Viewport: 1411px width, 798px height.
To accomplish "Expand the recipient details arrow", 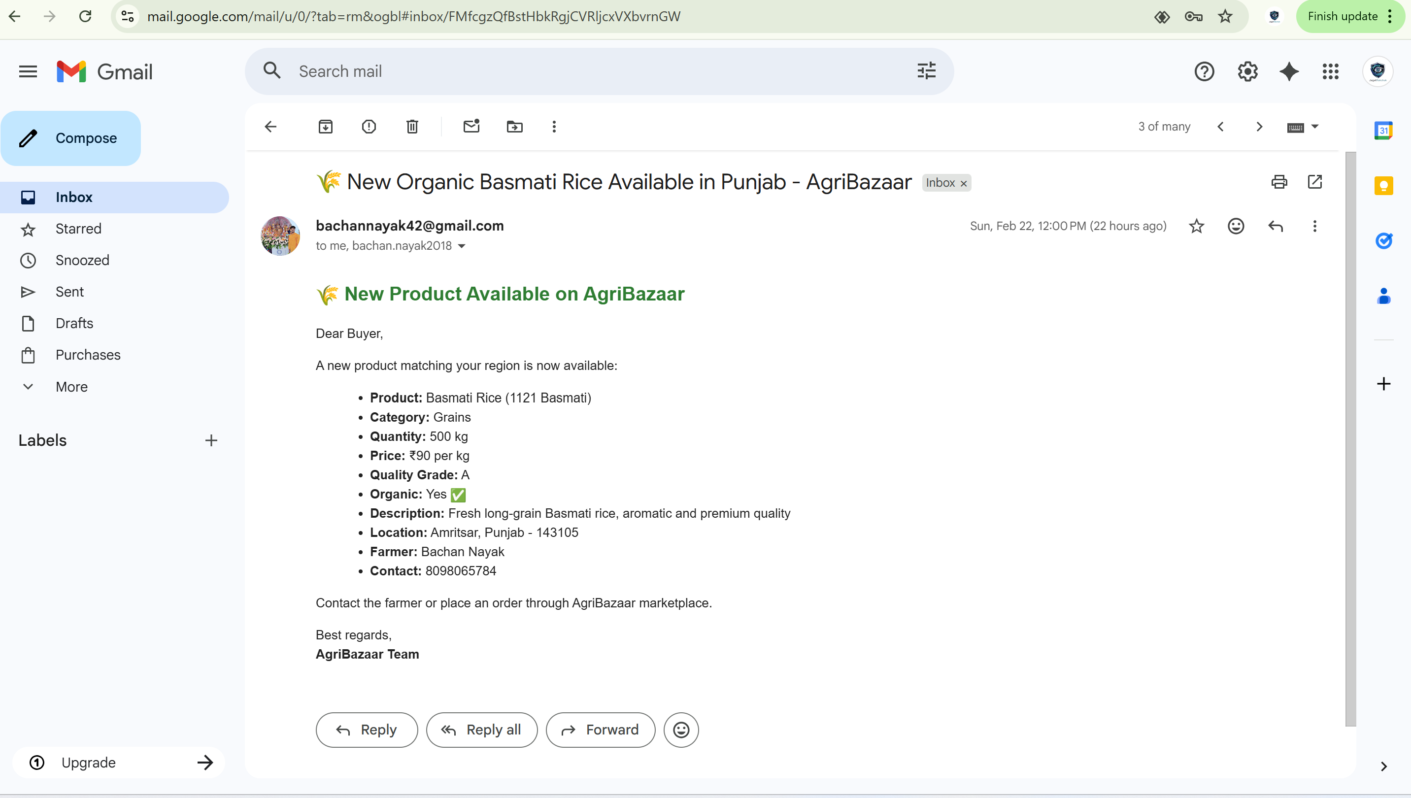I will coord(462,246).
